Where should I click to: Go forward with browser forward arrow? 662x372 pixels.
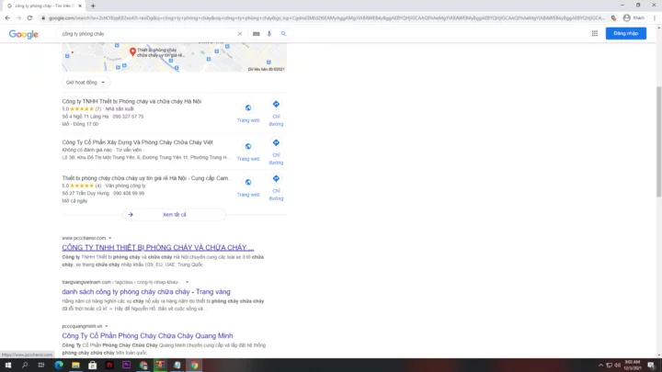click(x=18, y=18)
